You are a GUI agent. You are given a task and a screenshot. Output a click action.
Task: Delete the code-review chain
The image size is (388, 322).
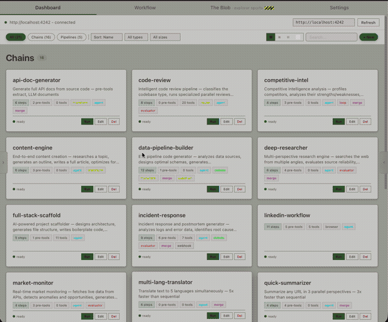[239, 122]
